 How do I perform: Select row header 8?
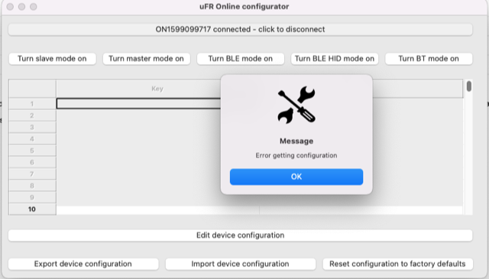tap(32, 186)
